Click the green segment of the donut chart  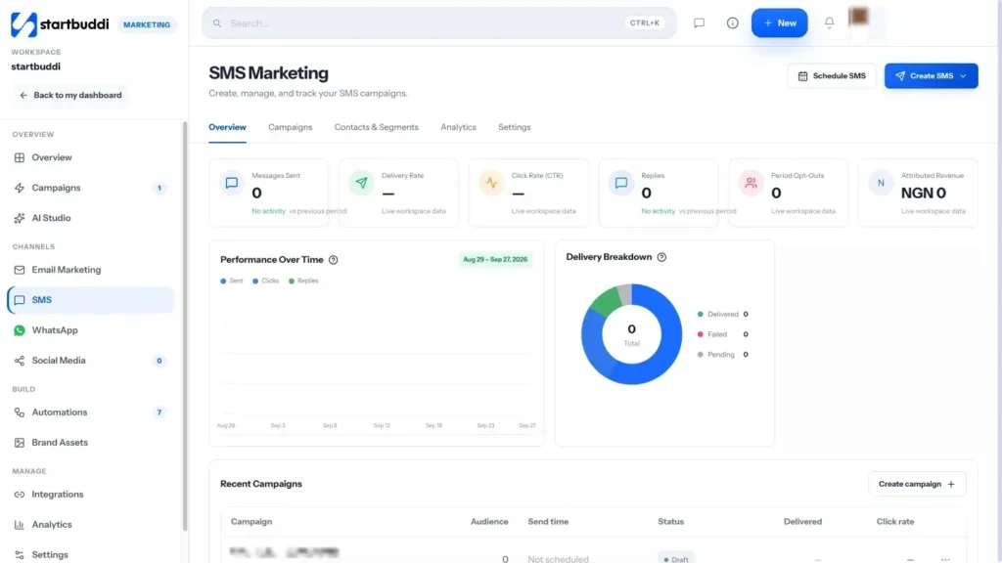point(605,303)
